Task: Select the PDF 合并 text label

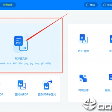Action: point(83,51)
